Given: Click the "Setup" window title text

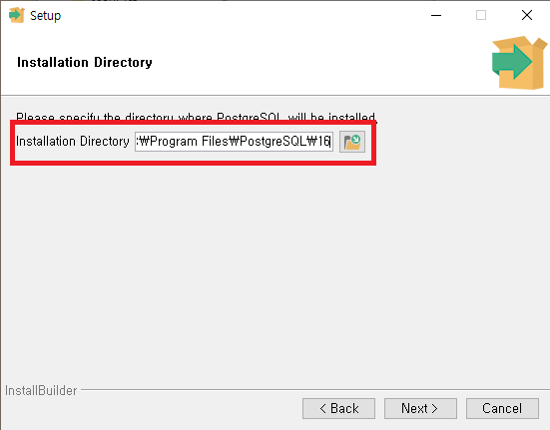Looking at the screenshot, I should 45,15.
